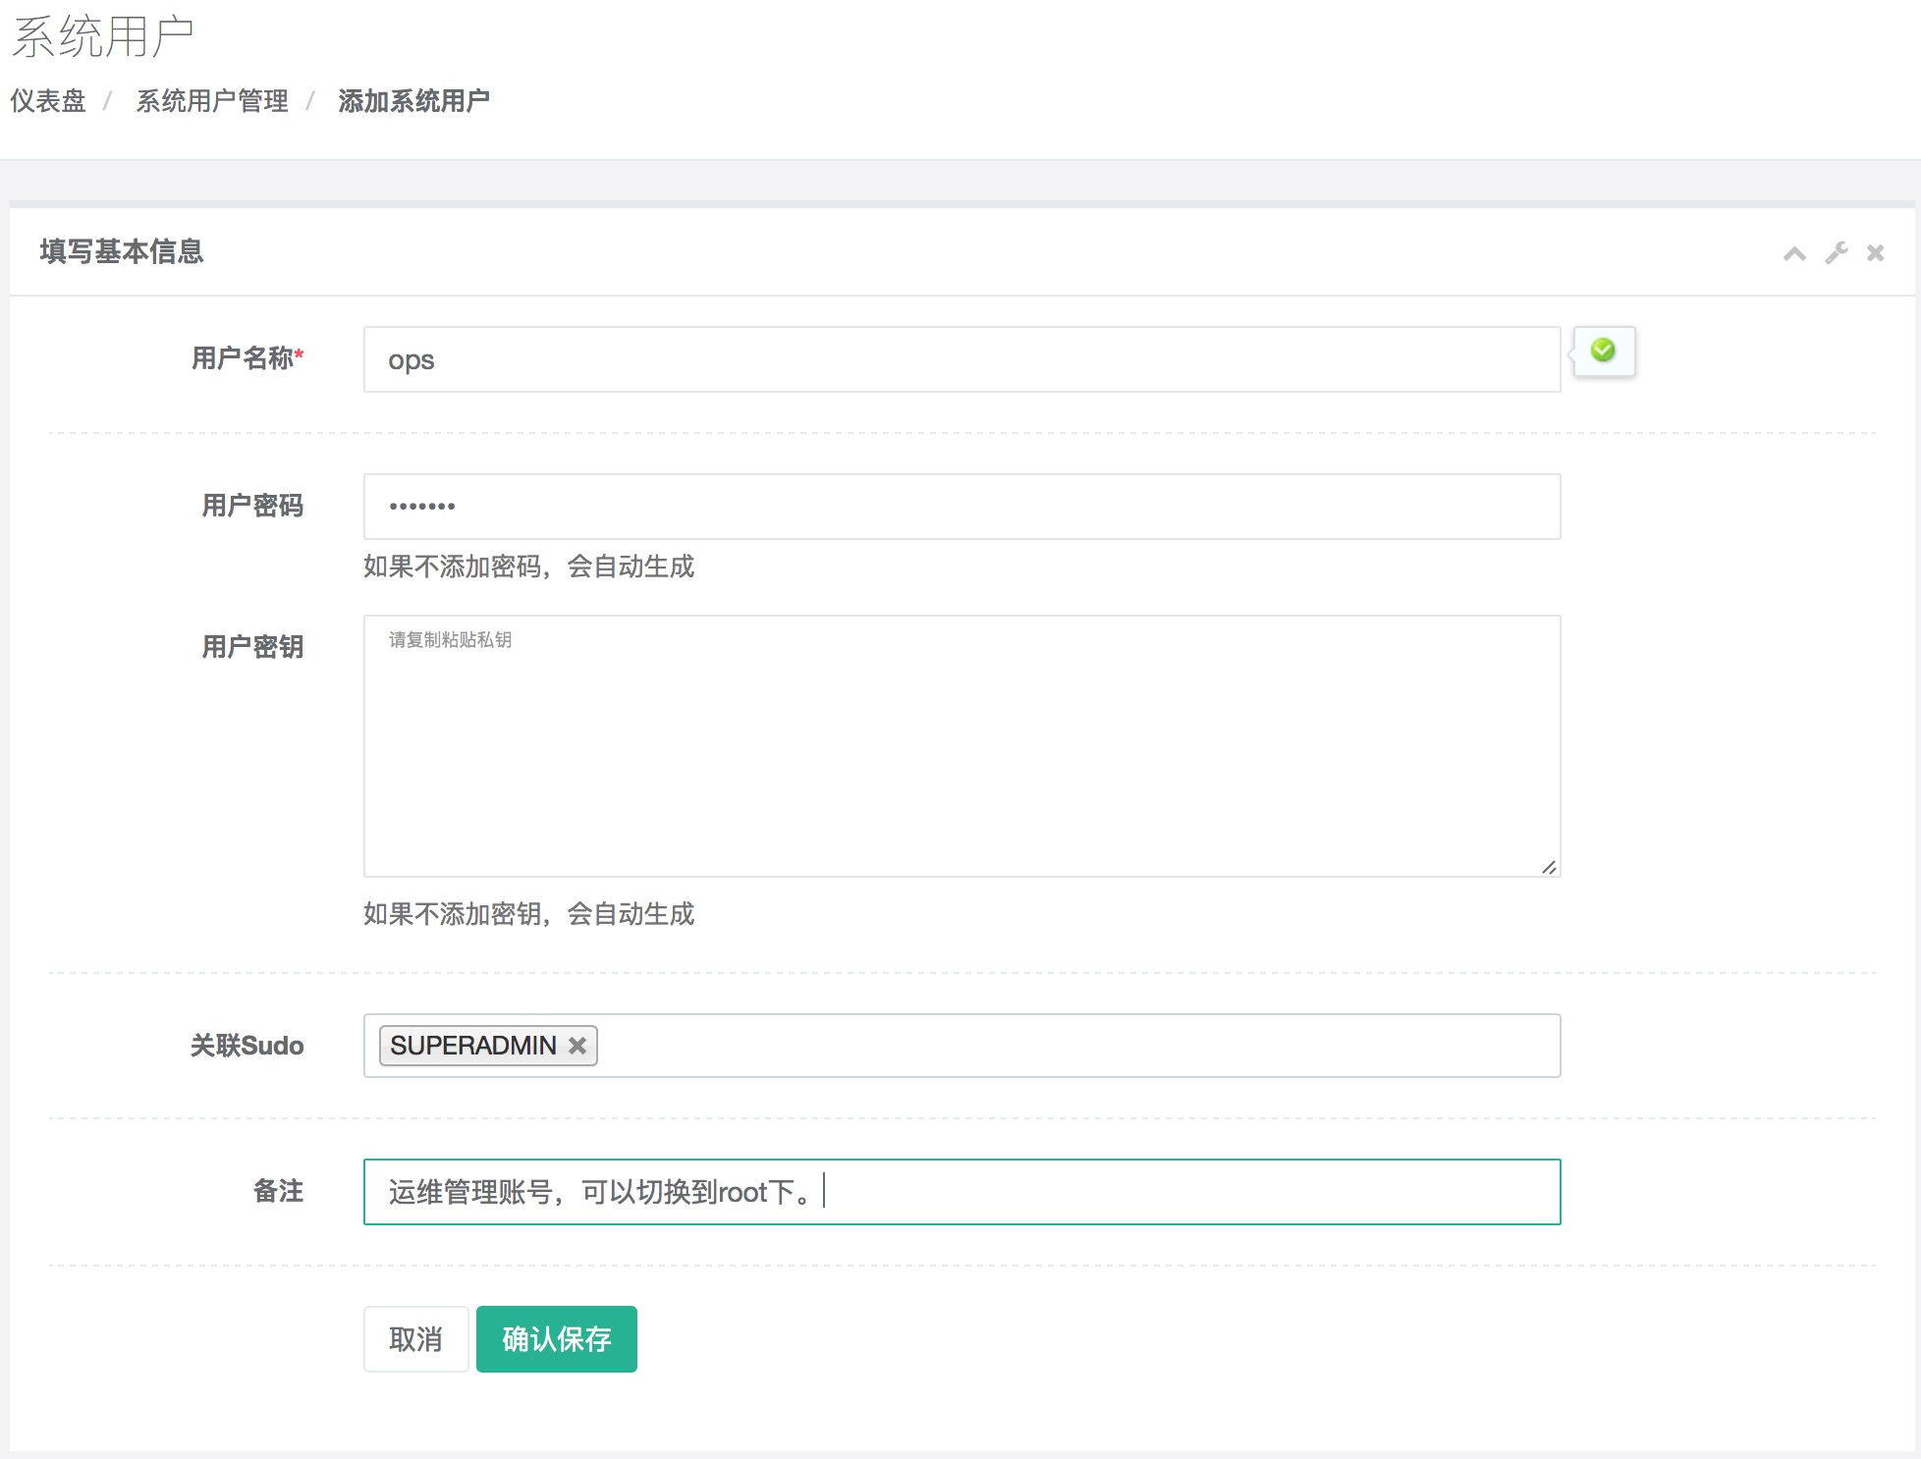Click the 系统用户 page heading
The width and height of the screenshot is (1921, 1459).
coord(102,37)
